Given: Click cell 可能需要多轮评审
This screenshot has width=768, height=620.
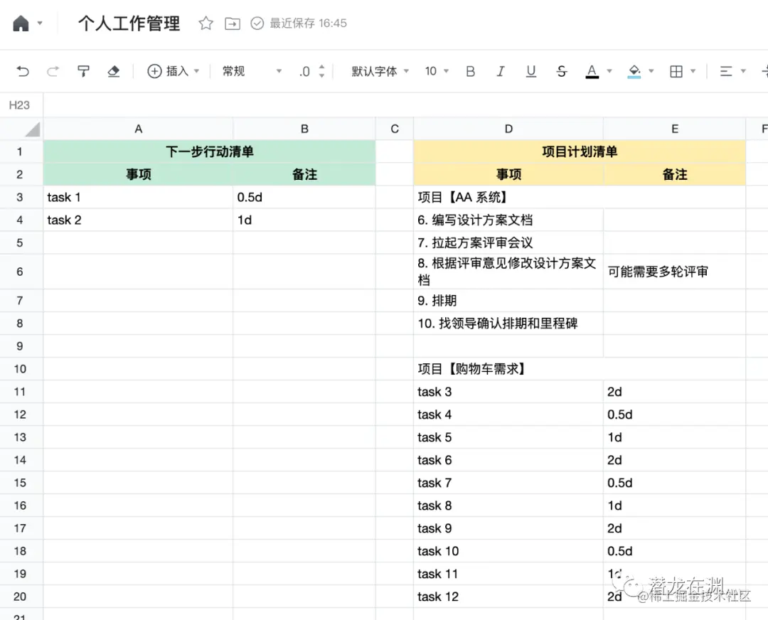Looking at the screenshot, I should pyautogui.click(x=675, y=272).
